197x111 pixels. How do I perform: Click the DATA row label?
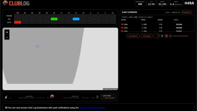coord(9,23)
